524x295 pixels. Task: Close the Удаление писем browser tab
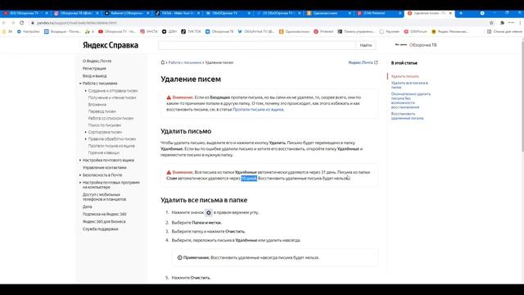[x=450, y=13]
